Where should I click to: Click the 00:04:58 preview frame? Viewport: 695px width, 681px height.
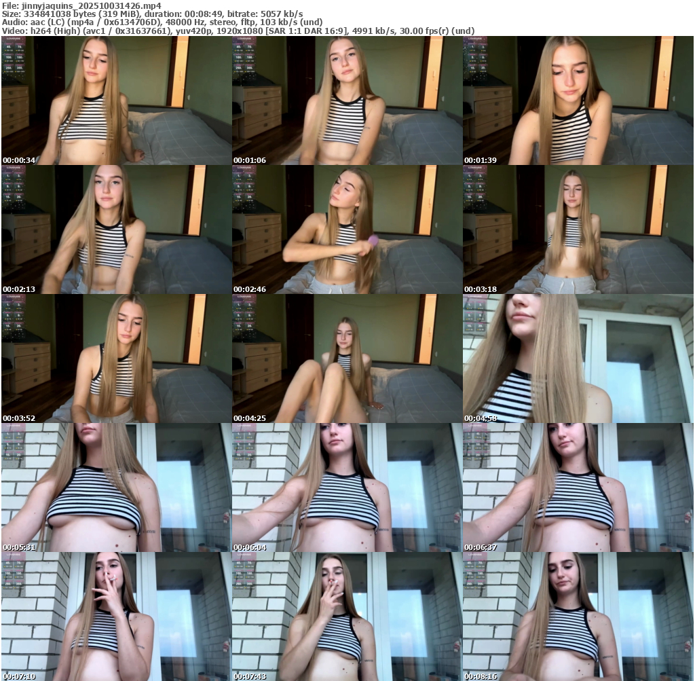point(578,358)
